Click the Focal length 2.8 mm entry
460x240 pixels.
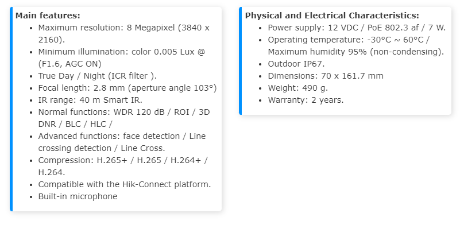tap(127, 88)
